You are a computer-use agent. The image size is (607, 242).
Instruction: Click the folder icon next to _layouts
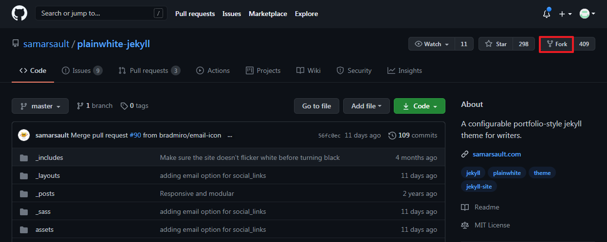24,176
